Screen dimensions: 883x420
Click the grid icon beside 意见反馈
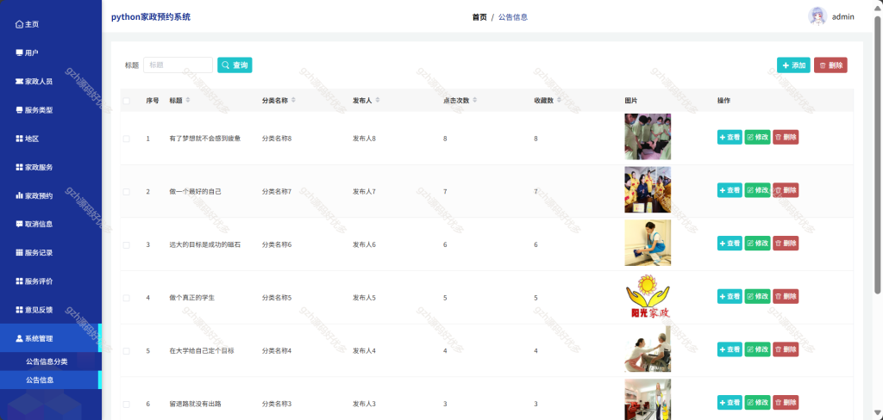19,310
